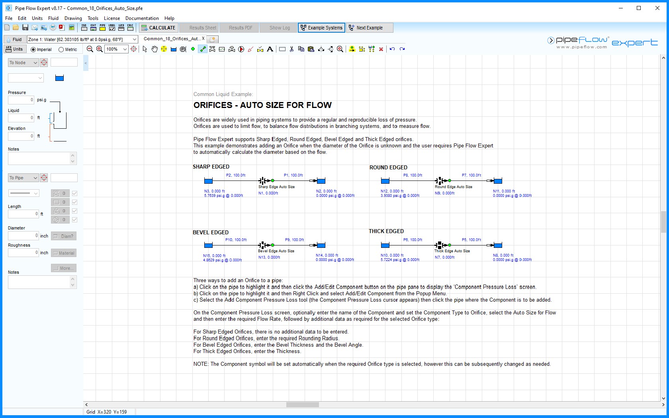
Task: Click the CALCULATE button
Action: point(158,27)
